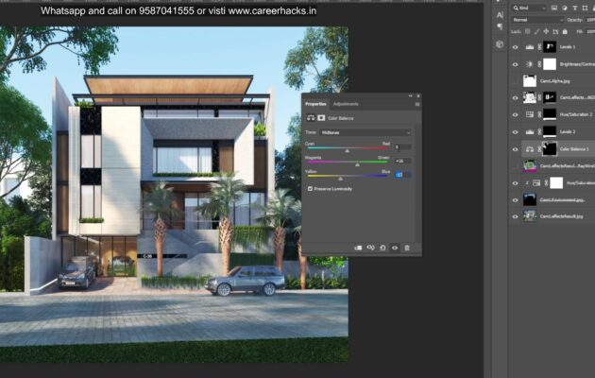Image resolution: width=595 pixels, height=378 pixels.
Task: Toggle adjustment visibility eye in Properties panel
Action: [394, 248]
